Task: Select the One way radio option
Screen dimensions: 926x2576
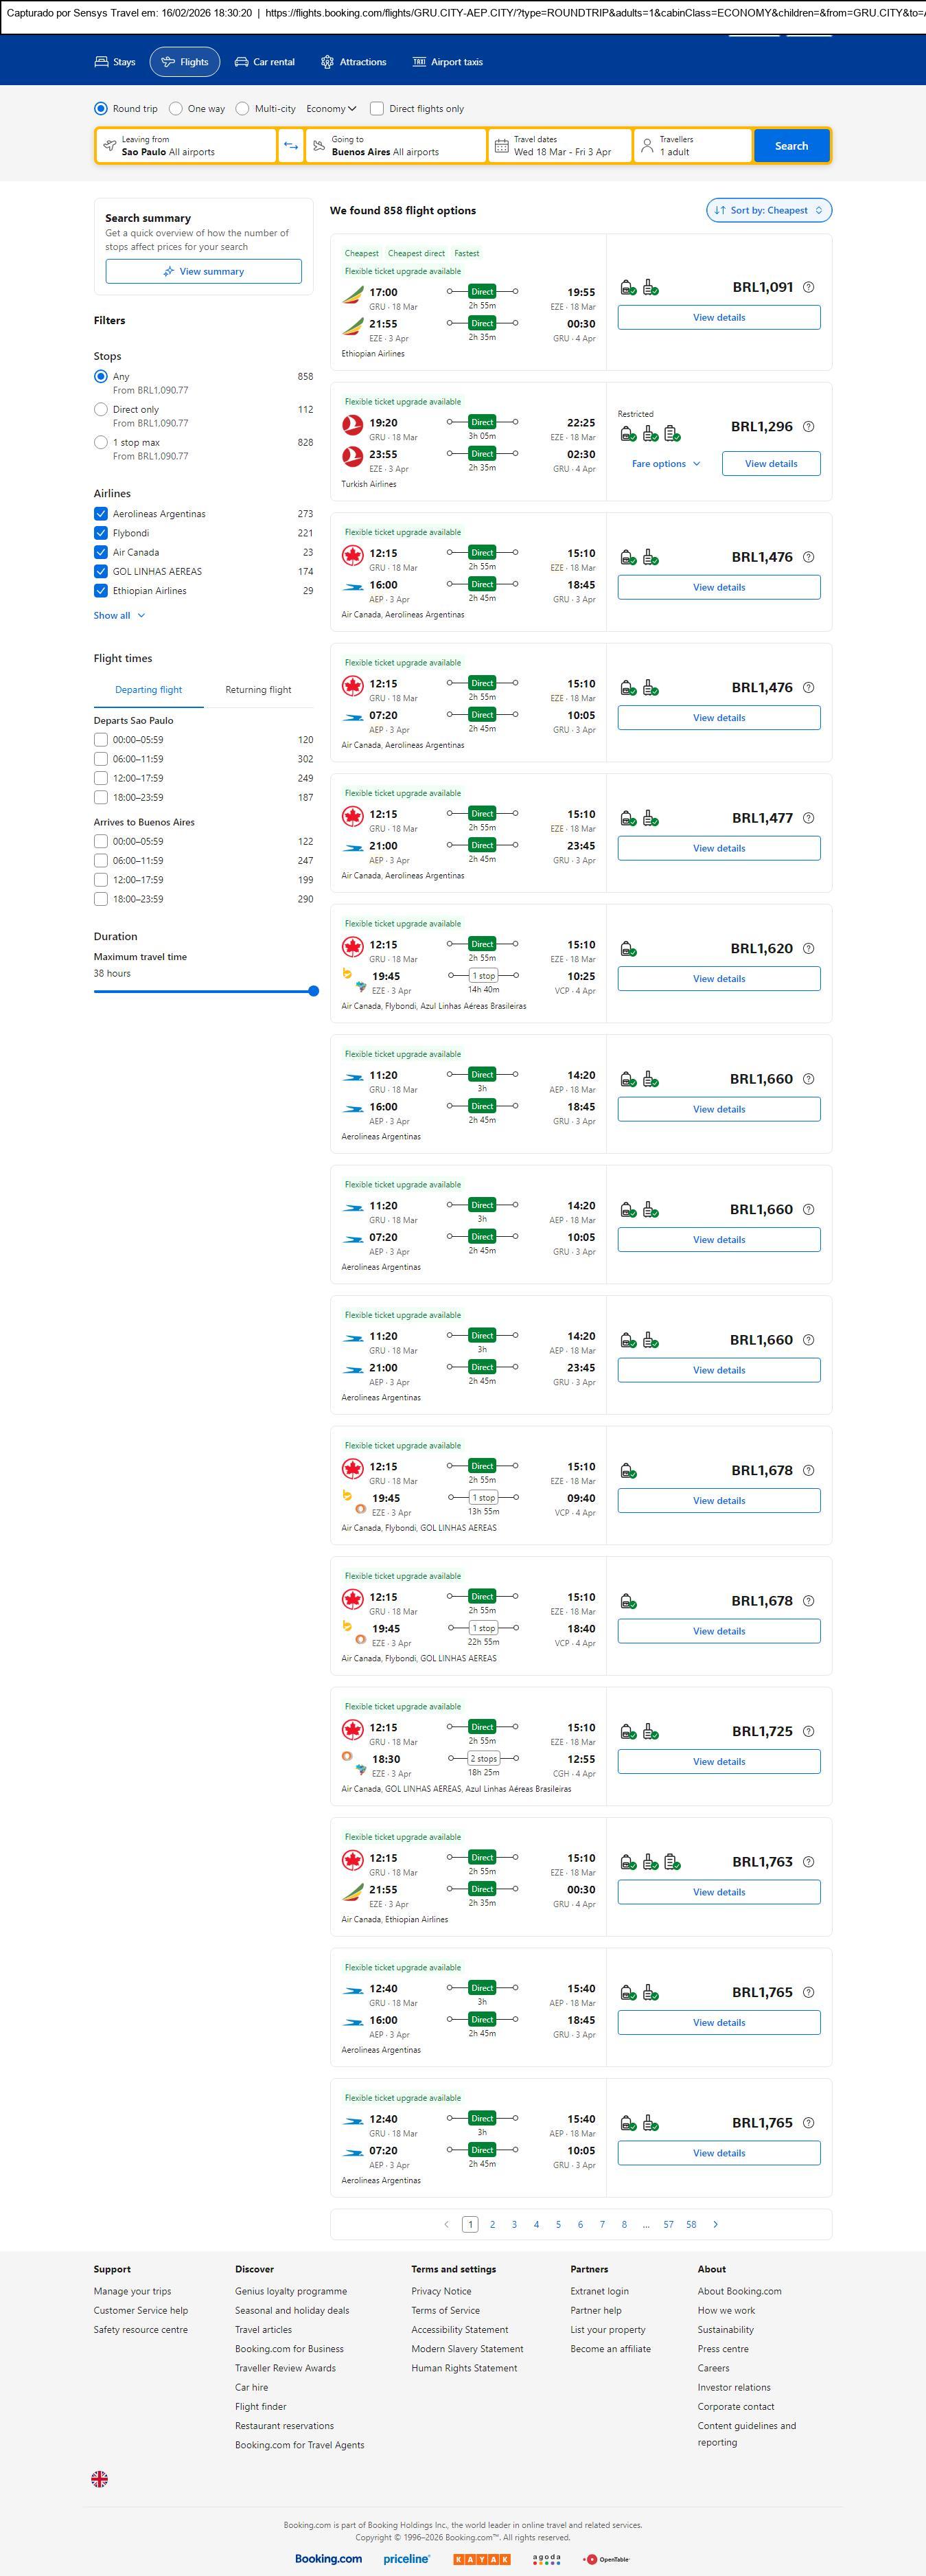Action: 176,109
